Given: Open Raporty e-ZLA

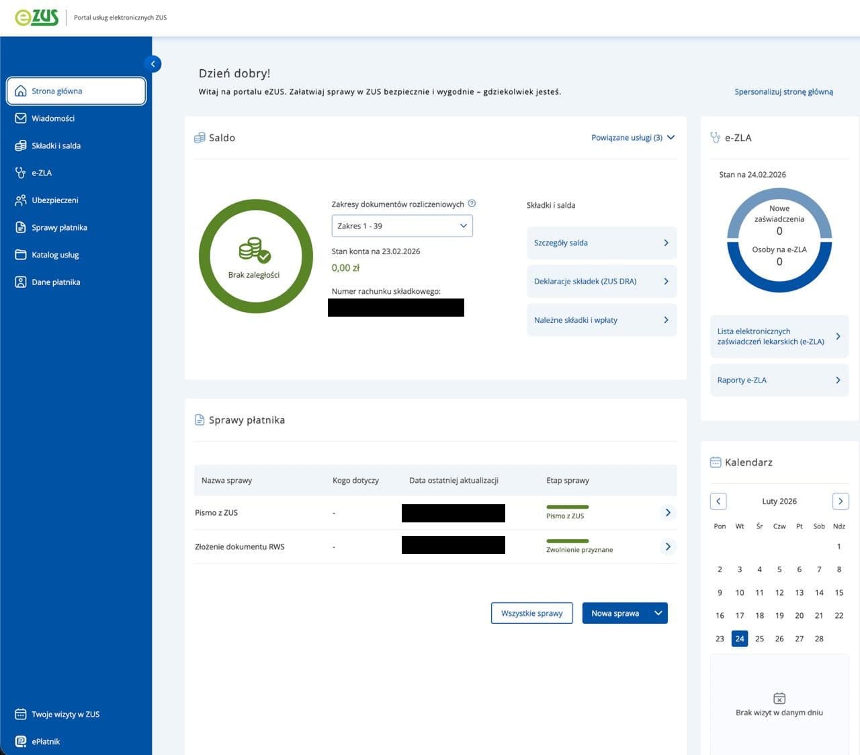Looking at the screenshot, I should click(x=779, y=380).
